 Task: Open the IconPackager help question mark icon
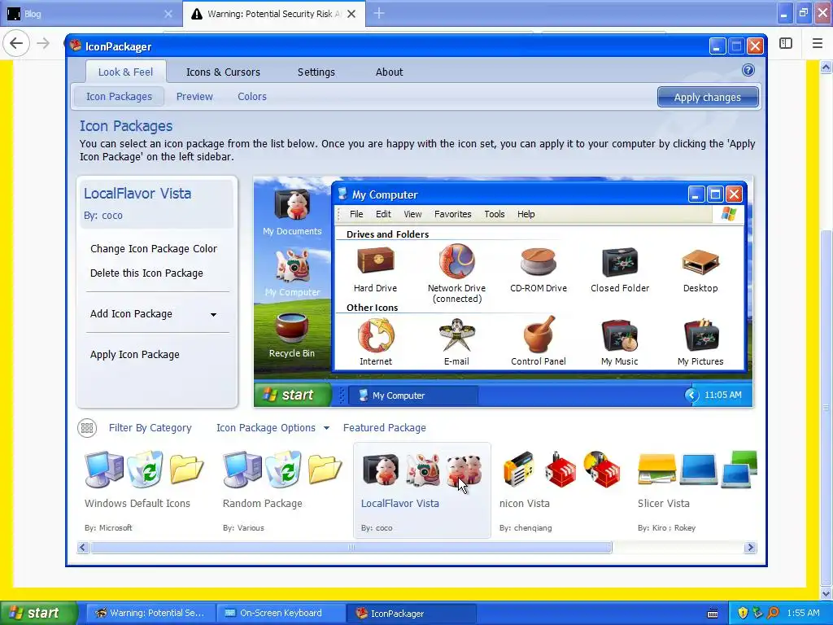748,70
